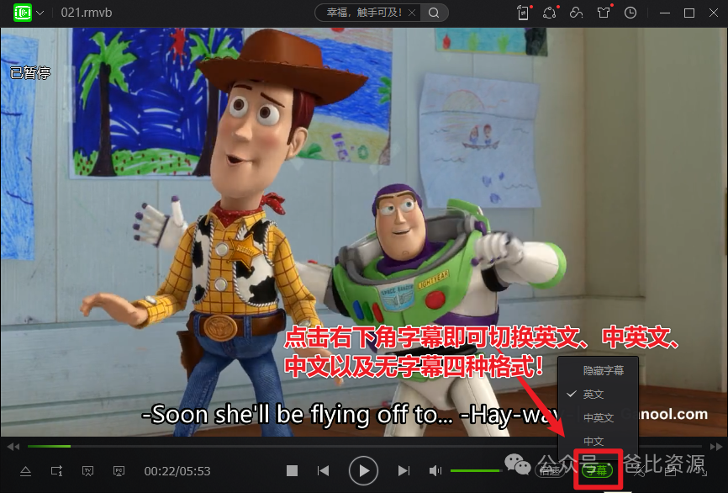Stop playback with the square button
Image resolution: width=728 pixels, height=493 pixels.
[x=292, y=470]
